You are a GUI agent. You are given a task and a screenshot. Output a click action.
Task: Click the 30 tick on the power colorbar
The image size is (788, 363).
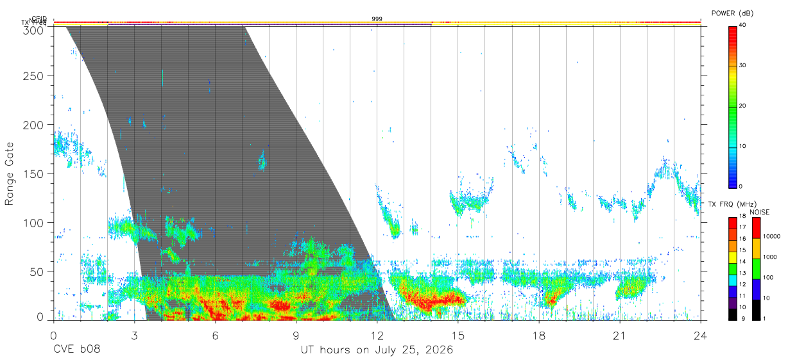click(x=743, y=66)
